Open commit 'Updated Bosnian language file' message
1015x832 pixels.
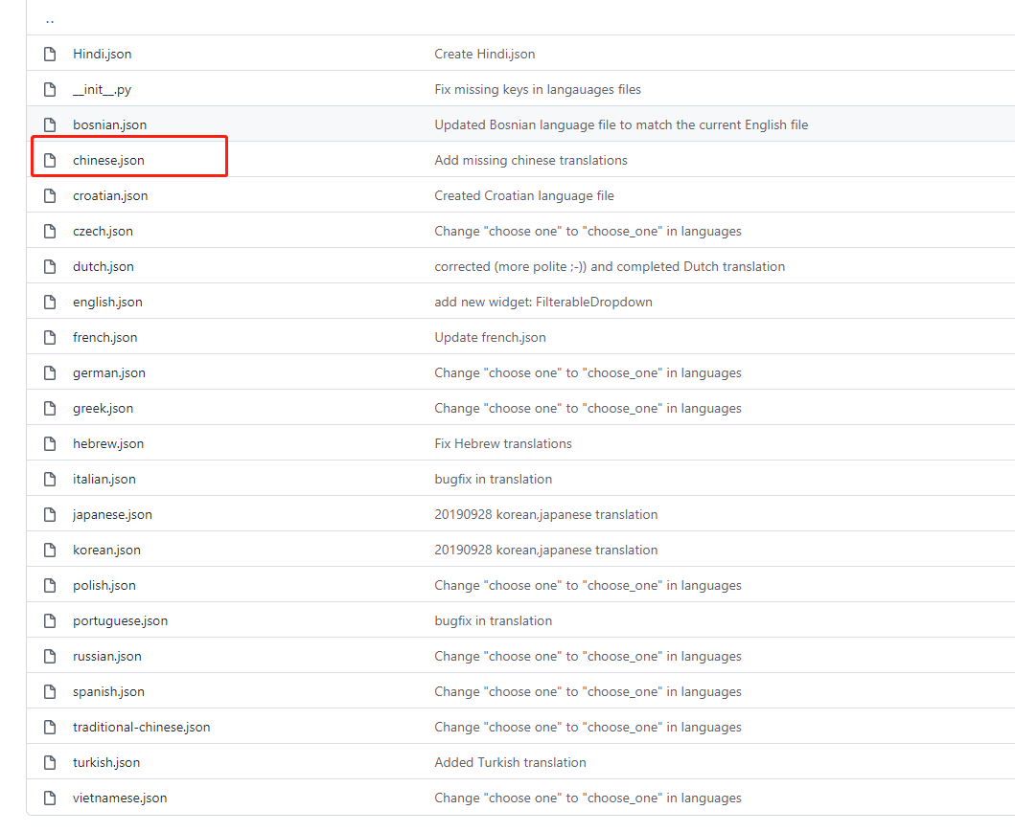pos(621,124)
